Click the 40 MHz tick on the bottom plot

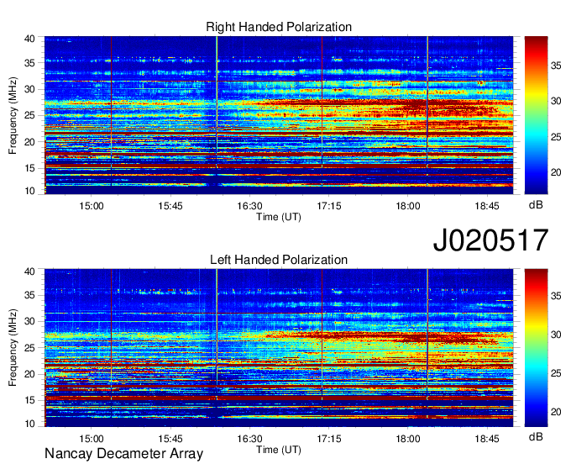[29, 272]
